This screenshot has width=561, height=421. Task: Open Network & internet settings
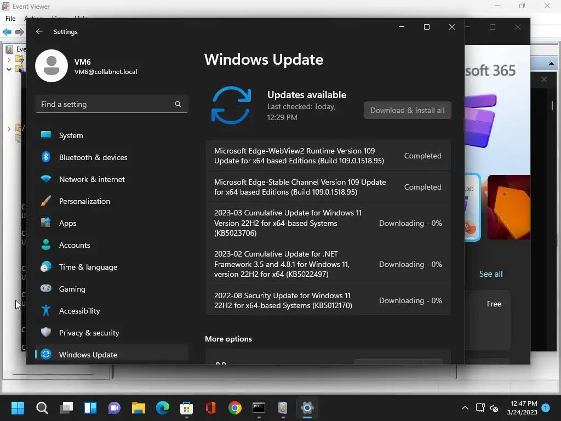click(x=112, y=179)
